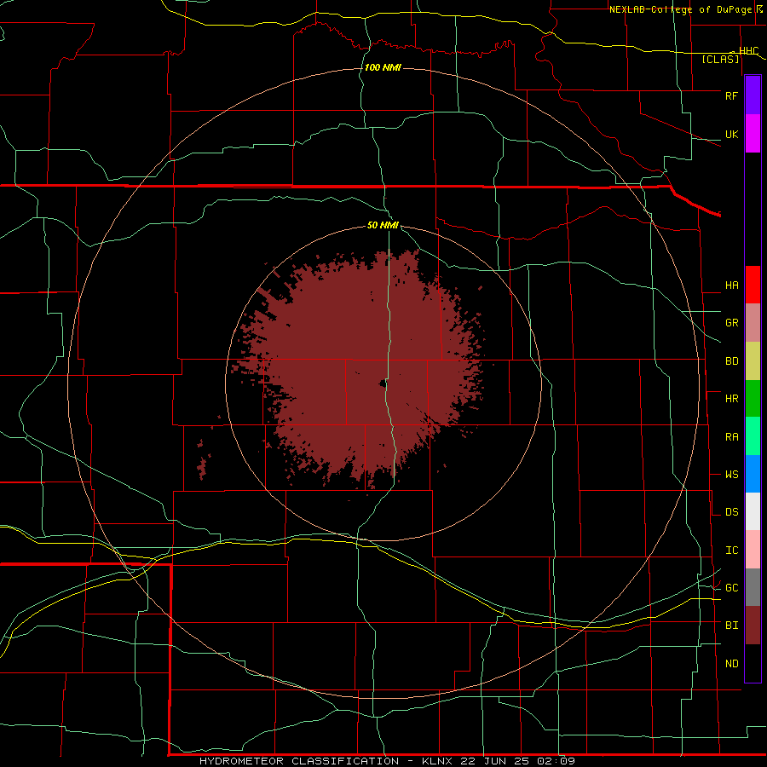The image size is (767, 767).
Task: Click the HA legend label
Action: point(731,285)
